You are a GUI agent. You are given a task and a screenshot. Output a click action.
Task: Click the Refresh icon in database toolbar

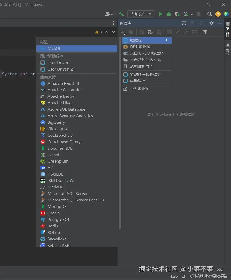(x=142, y=32)
